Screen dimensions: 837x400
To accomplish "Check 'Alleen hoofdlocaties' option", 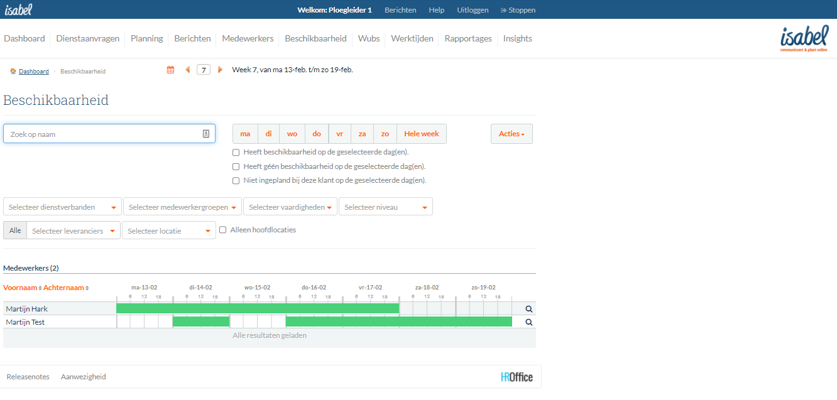I will 223,230.
